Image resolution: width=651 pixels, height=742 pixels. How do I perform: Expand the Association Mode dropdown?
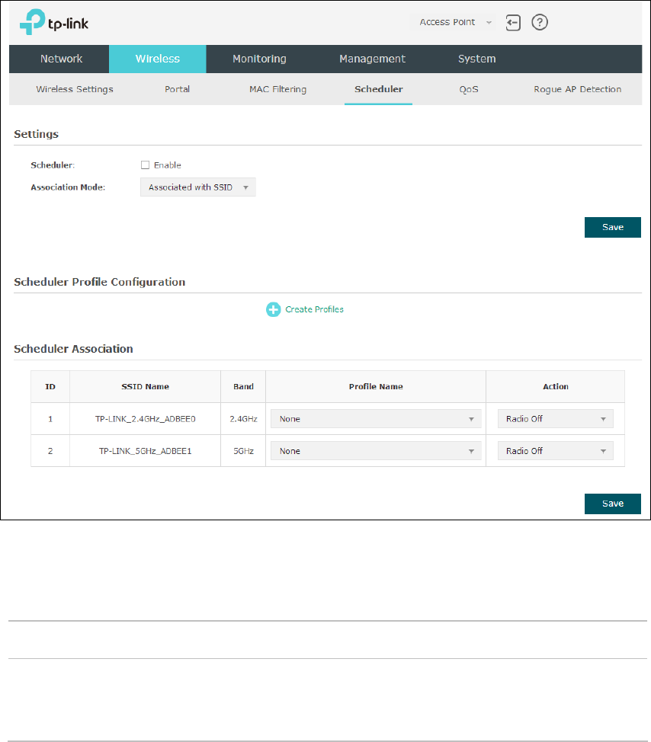tap(198, 187)
